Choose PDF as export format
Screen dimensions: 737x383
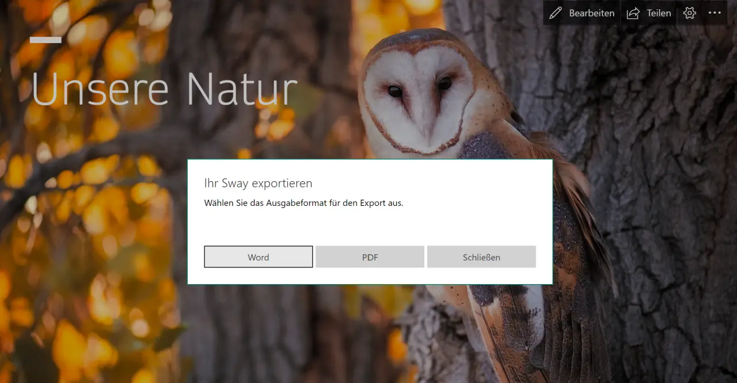tap(370, 257)
